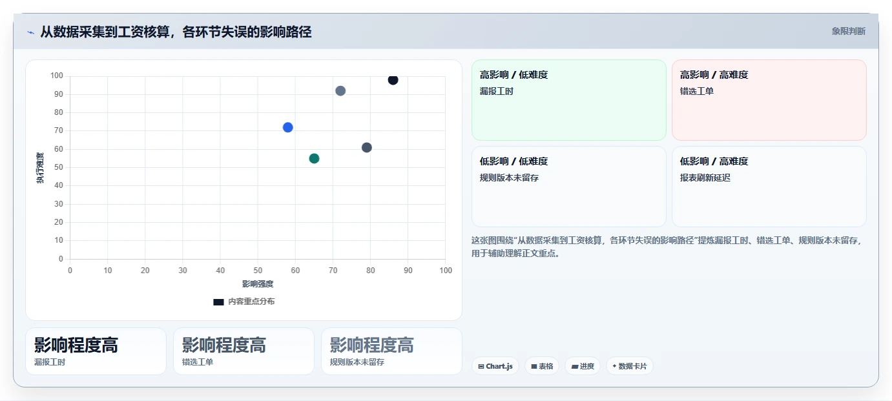The image size is (892, 401).
Task: Click the lightning icon beside the title
Action: pos(30,32)
